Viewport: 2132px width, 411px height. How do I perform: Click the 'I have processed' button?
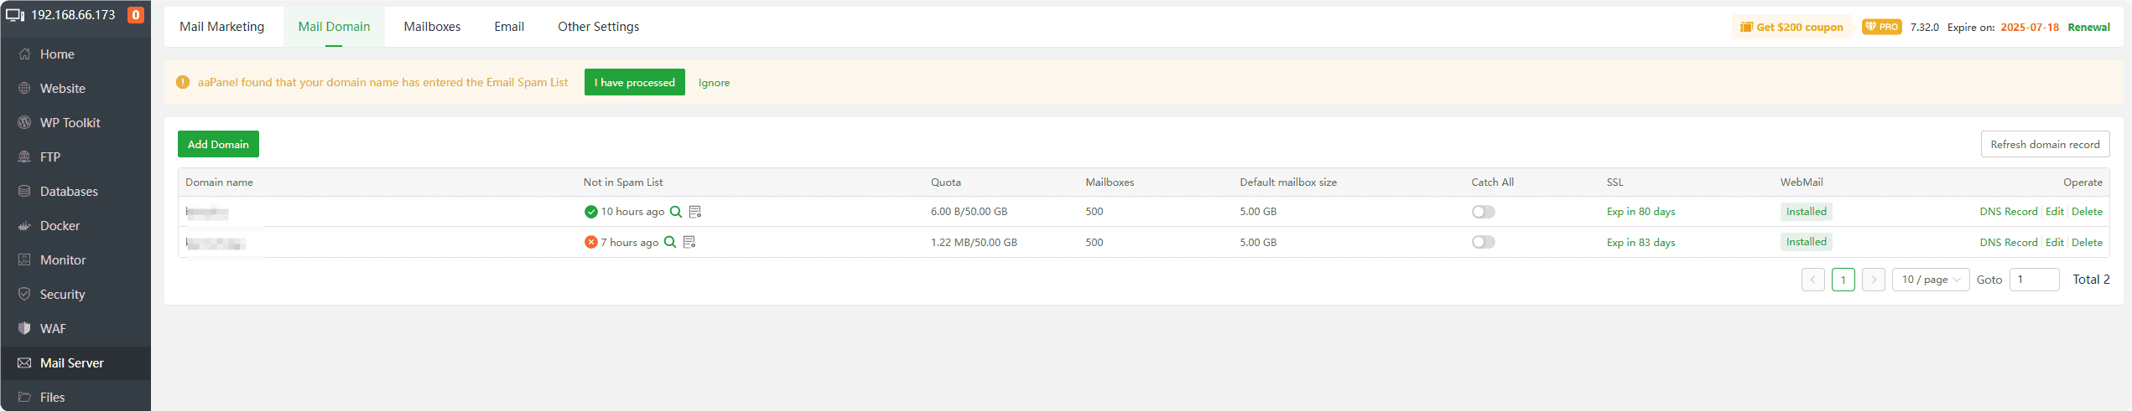(634, 82)
